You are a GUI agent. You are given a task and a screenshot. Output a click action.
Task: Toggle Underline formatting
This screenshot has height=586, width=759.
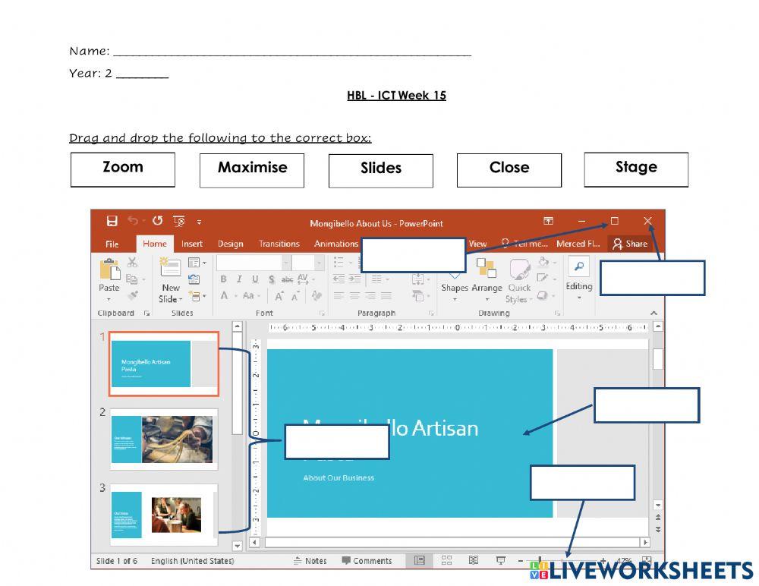pyautogui.click(x=255, y=279)
